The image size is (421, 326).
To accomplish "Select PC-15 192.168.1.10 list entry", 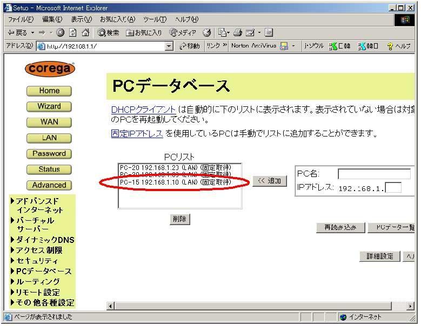I will [x=175, y=182].
